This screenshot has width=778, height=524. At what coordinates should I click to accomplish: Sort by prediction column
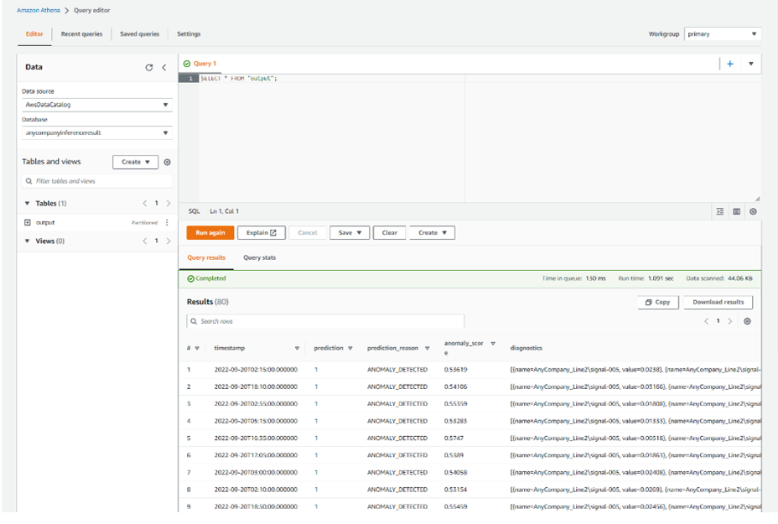tap(350, 348)
